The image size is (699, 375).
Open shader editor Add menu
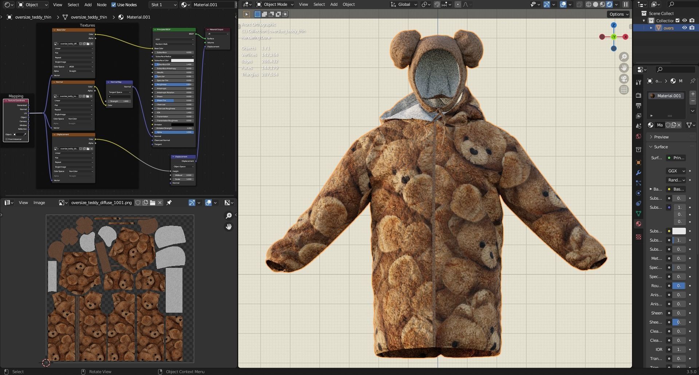click(x=88, y=5)
